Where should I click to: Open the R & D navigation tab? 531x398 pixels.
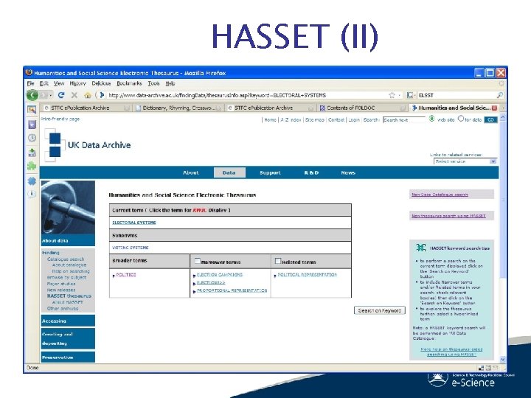(311, 172)
